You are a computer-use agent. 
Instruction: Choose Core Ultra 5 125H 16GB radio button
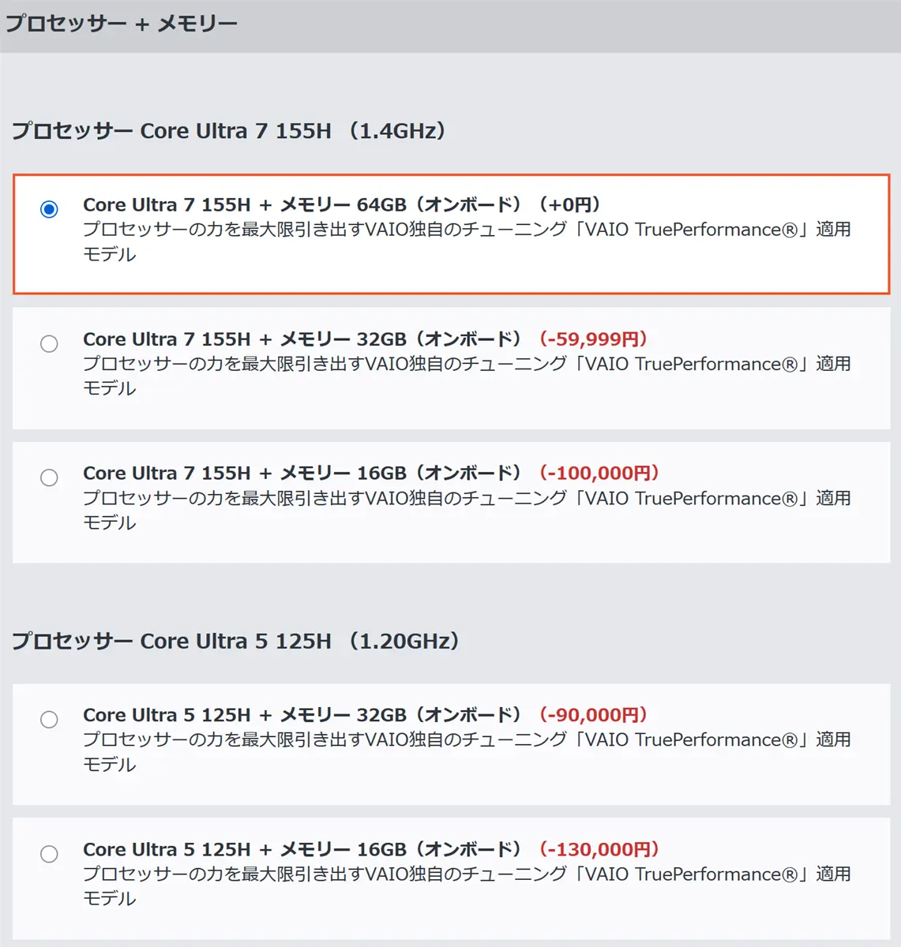(49, 854)
